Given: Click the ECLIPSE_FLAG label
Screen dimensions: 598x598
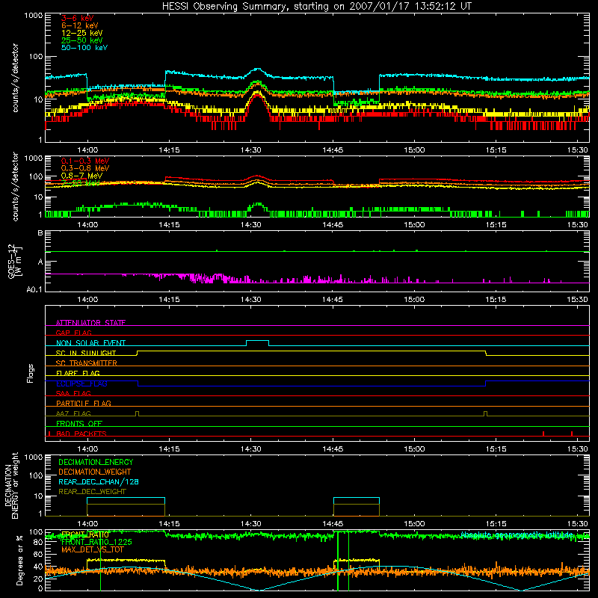Looking at the screenshot, I should [81, 383].
